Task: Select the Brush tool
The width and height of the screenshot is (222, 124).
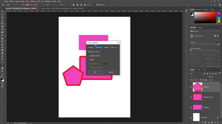Action: coord(2,35)
